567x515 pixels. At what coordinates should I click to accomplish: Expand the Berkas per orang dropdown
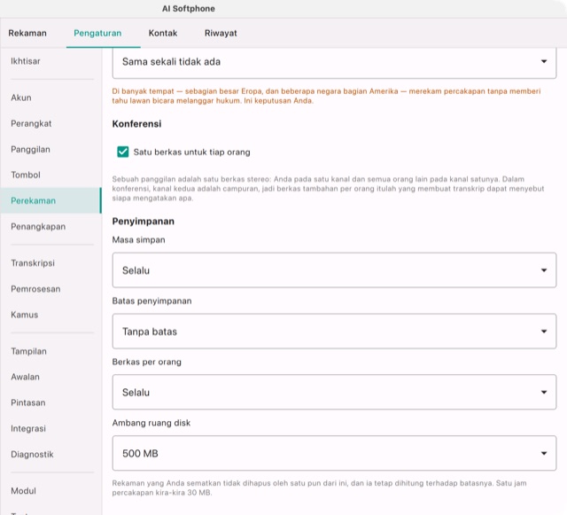pos(334,393)
